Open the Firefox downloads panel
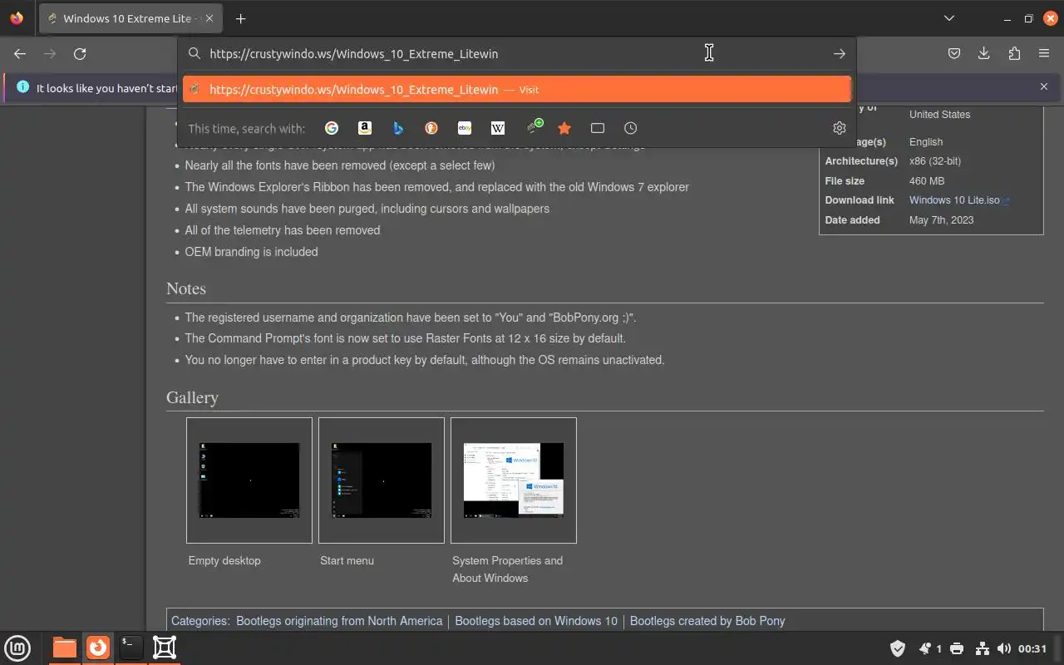The width and height of the screenshot is (1064, 665). tap(984, 54)
